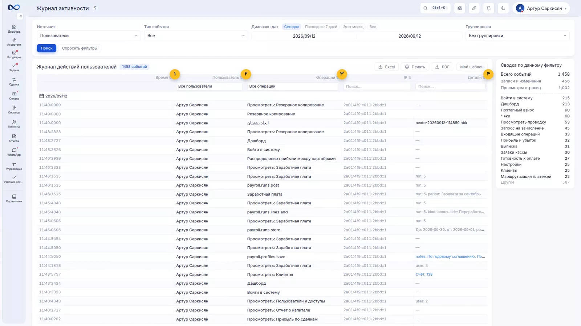The height and width of the screenshot is (326, 581).
Task: Click the Печать print button
Action: click(x=415, y=67)
